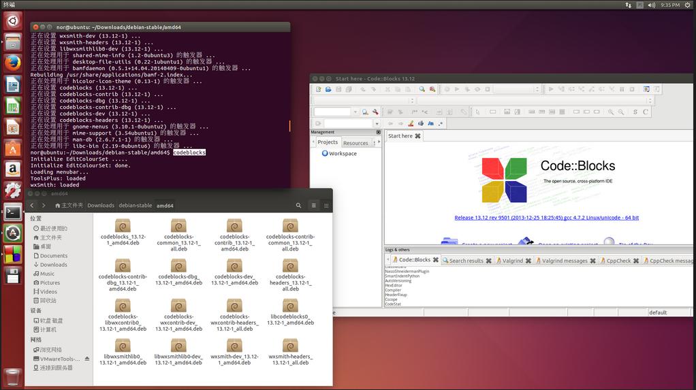Click the zoom in icon in Code::Blocks toolbar
Screen dimensions: 696x390
click(x=611, y=112)
